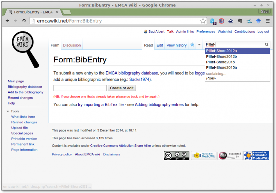Open the Ghostery extension icon
The image size is (276, 193).
213,21
